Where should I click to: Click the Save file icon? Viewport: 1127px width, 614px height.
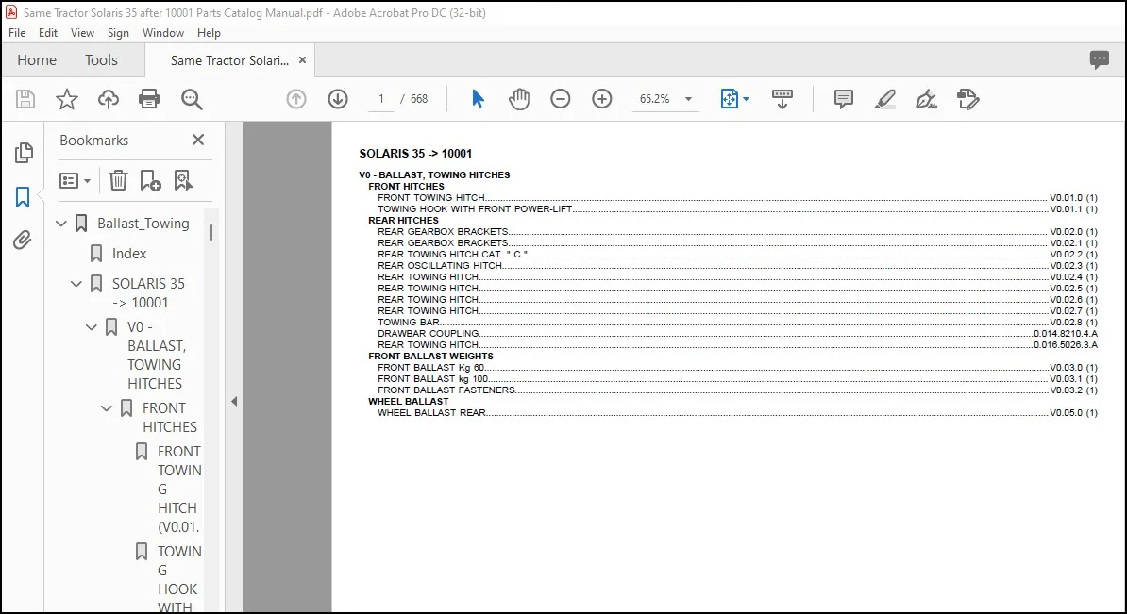[25, 99]
